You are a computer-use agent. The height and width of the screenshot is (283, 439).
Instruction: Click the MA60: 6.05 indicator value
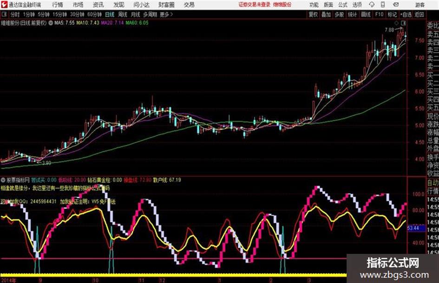click(x=137, y=23)
